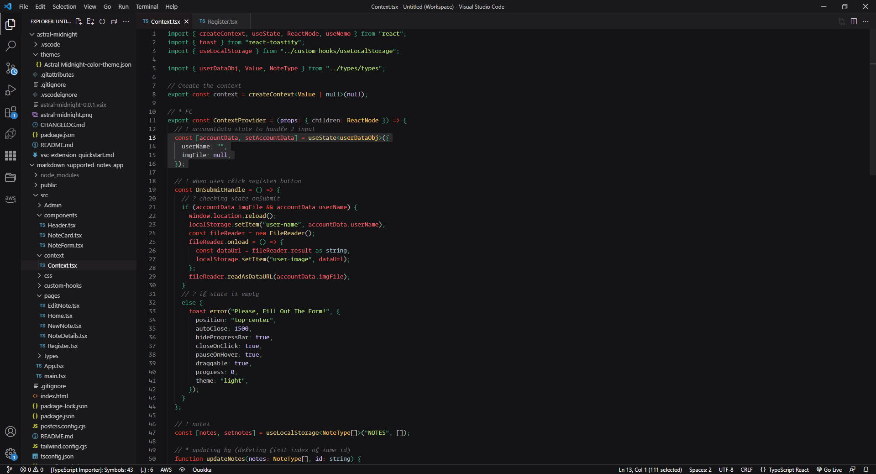Screen dimensions: 876x474
Task: Open the Search view icon
Action: pyautogui.click(x=10, y=46)
